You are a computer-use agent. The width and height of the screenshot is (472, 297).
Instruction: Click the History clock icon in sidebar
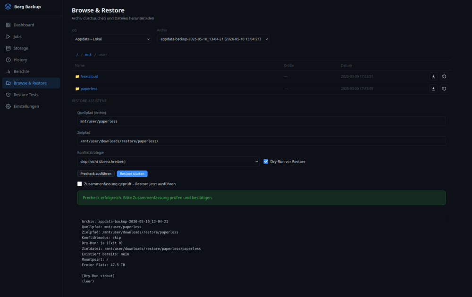click(8, 60)
